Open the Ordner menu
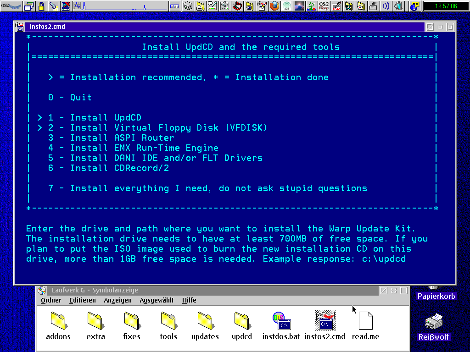470x352 pixels. (x=51, y=300)
